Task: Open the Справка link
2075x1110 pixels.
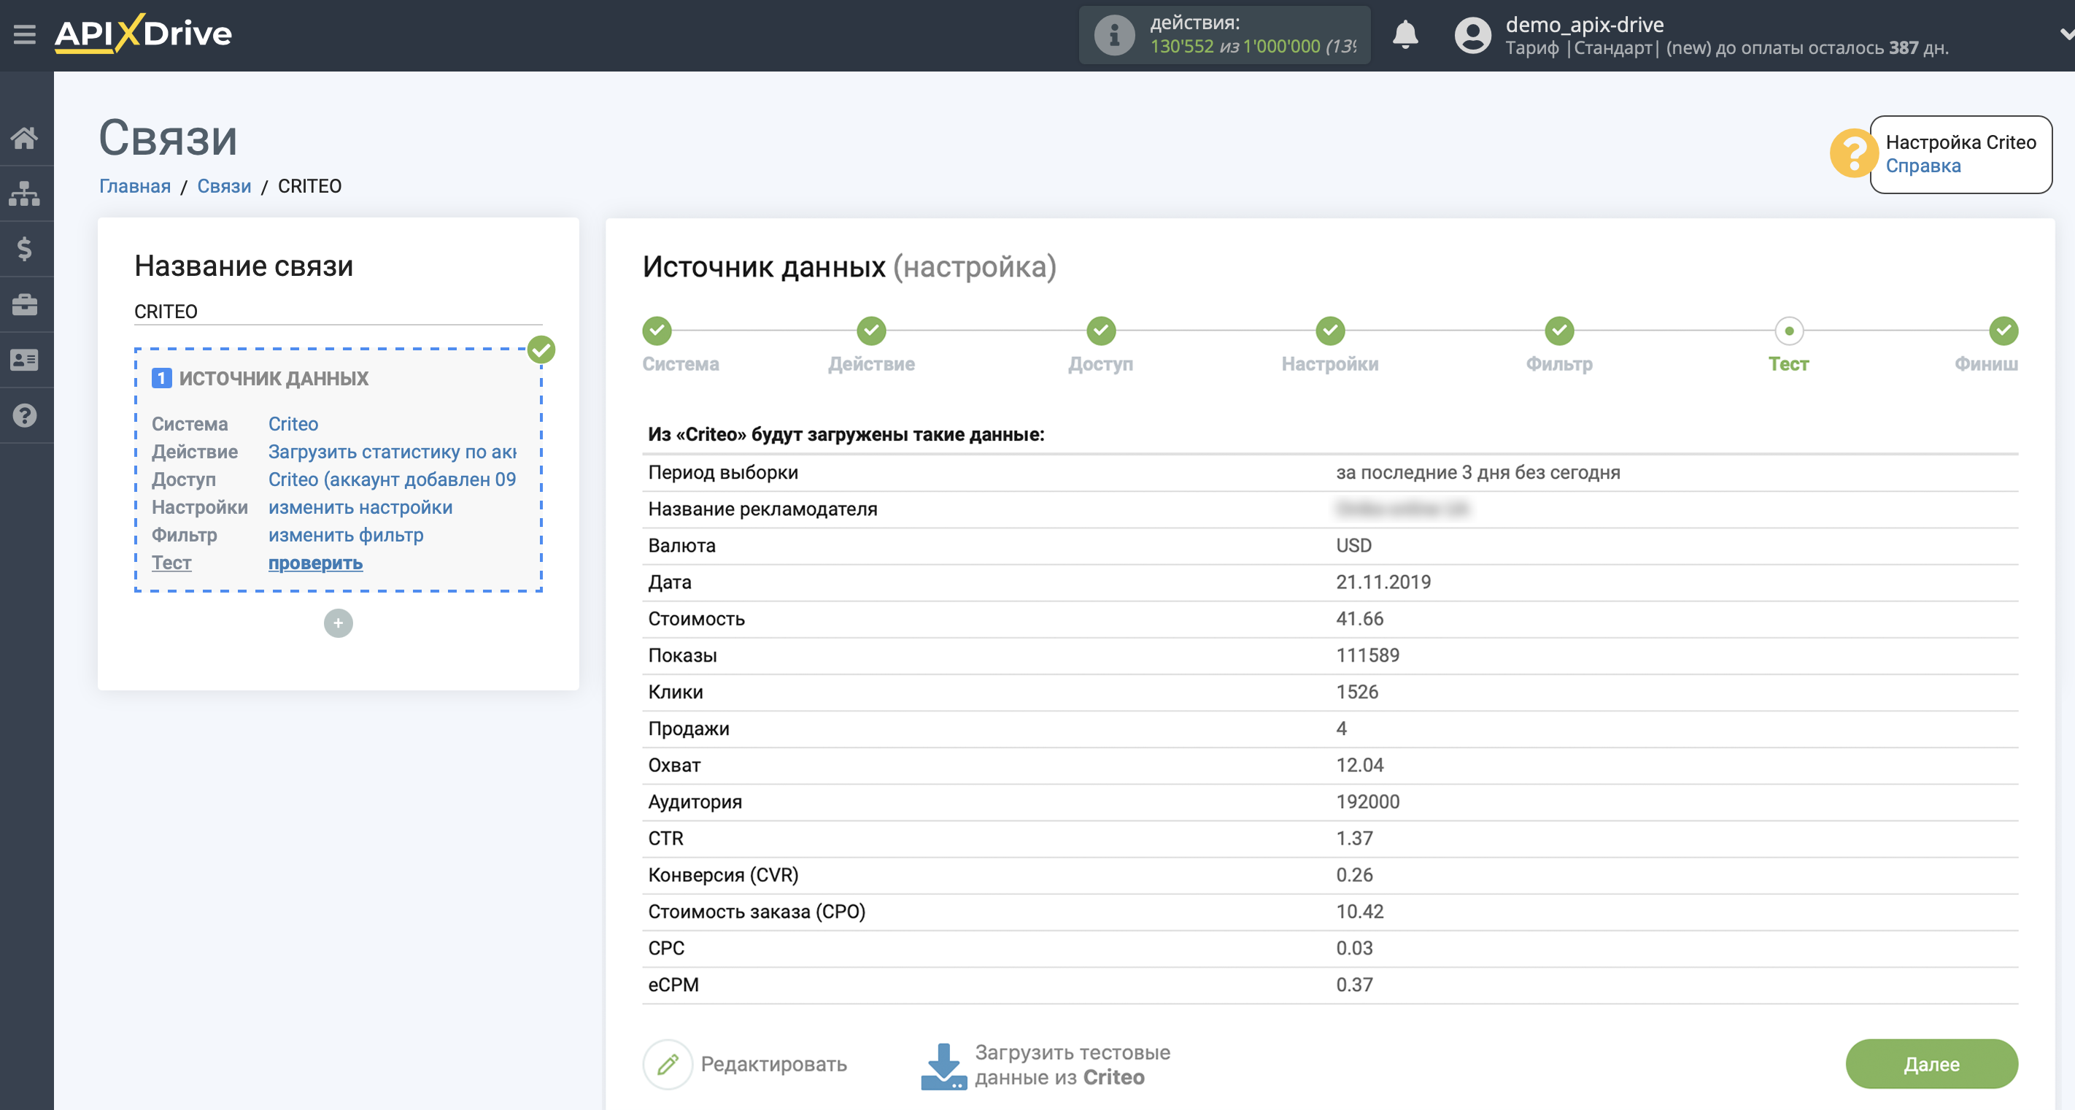Action: [1923, 166]
